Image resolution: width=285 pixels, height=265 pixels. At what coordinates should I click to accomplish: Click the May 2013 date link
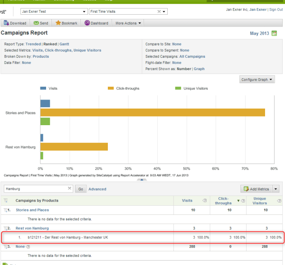259,33
